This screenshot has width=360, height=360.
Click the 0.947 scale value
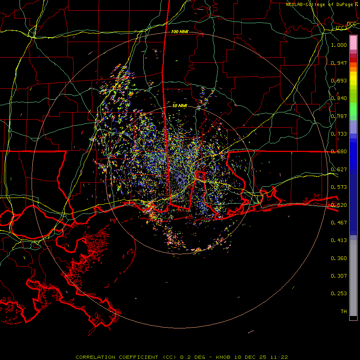(339, 63)
